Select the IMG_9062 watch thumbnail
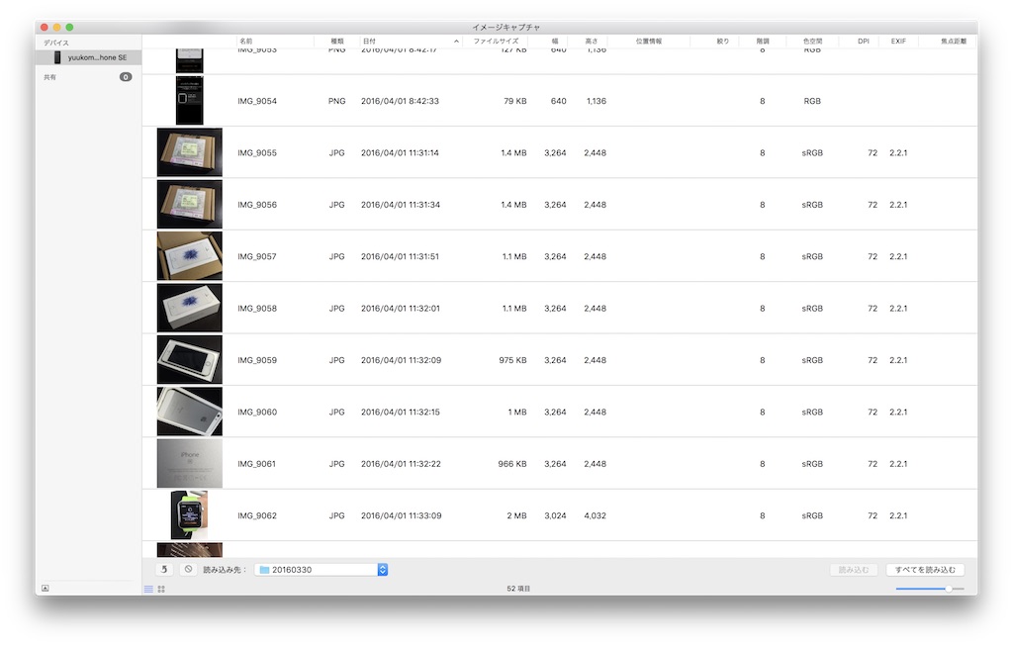The width and height of the screenshot is (1013, 646). tap(189, 515)
